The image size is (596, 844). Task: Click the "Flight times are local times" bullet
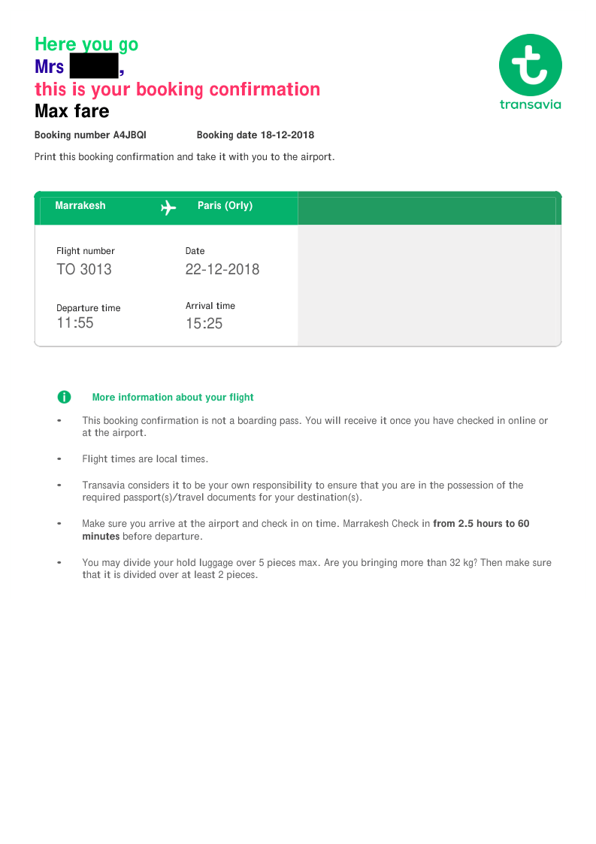[x=145, y=459]
